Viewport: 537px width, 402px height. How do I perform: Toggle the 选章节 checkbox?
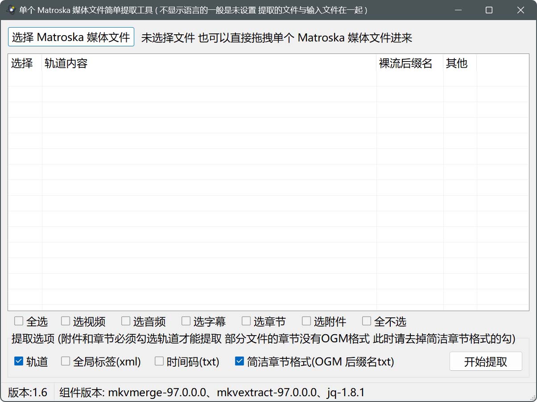[x=246, y=321]
